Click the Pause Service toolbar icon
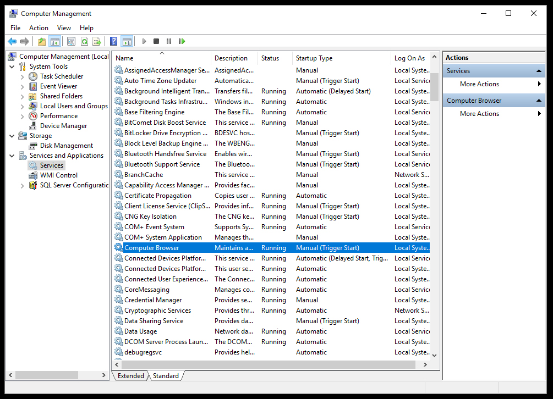Screen dimensions: 553x399 tap(169, 42)
